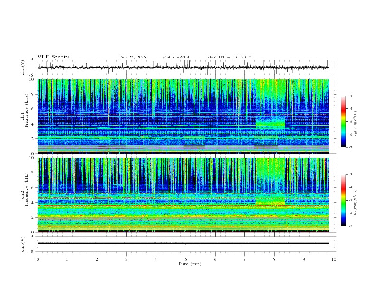The image size is (376, 291).
Task: Click the "Time (min)" axis title
Action: coord(190,264)
